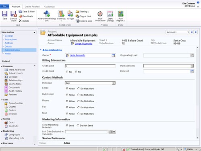Click Add to Marketing List

(x=47, y=16)
